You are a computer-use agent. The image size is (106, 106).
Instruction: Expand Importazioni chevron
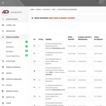(x=26, y=31)
